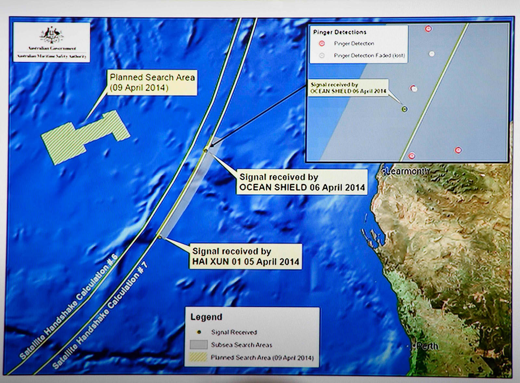520x383 pixels.
Task: Click the Signal Received dot in Legend
Action: [x=199, y=332]
